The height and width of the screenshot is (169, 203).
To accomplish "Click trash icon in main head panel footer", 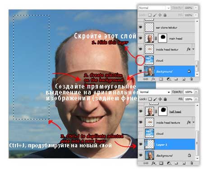I will click(191, 79).
